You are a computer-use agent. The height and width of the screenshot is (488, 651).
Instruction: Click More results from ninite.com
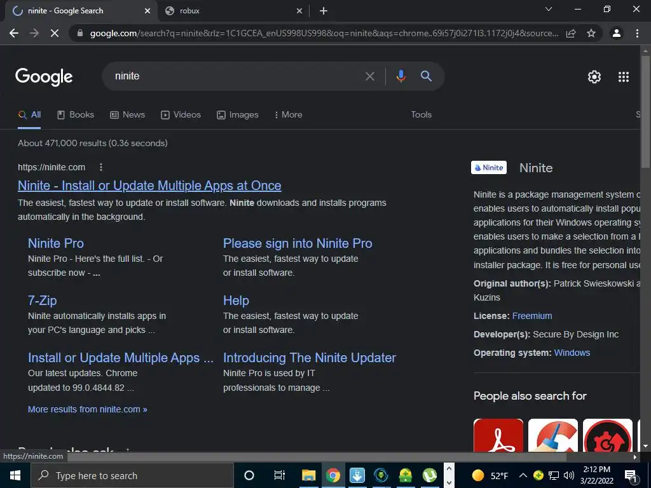pos(88,409)
